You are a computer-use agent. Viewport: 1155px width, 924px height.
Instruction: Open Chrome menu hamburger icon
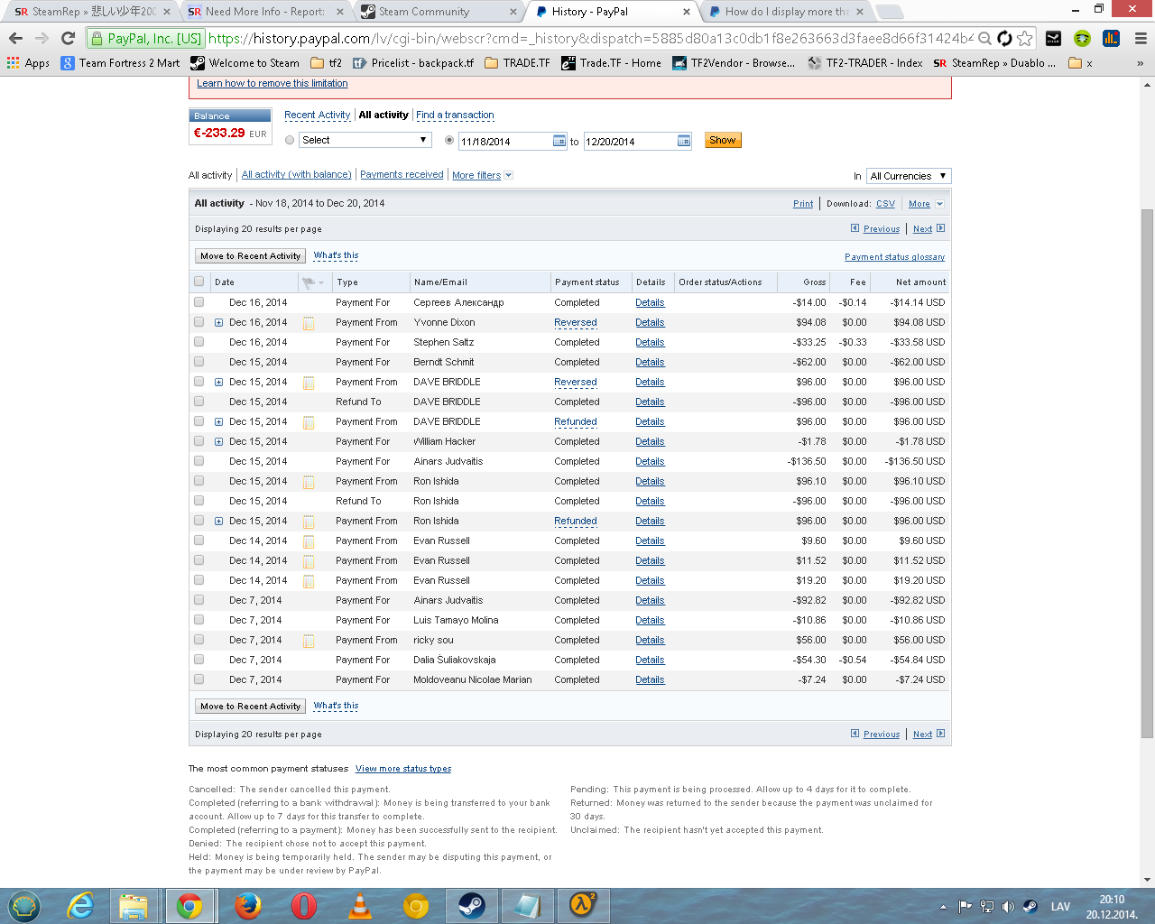[1141, 38]
